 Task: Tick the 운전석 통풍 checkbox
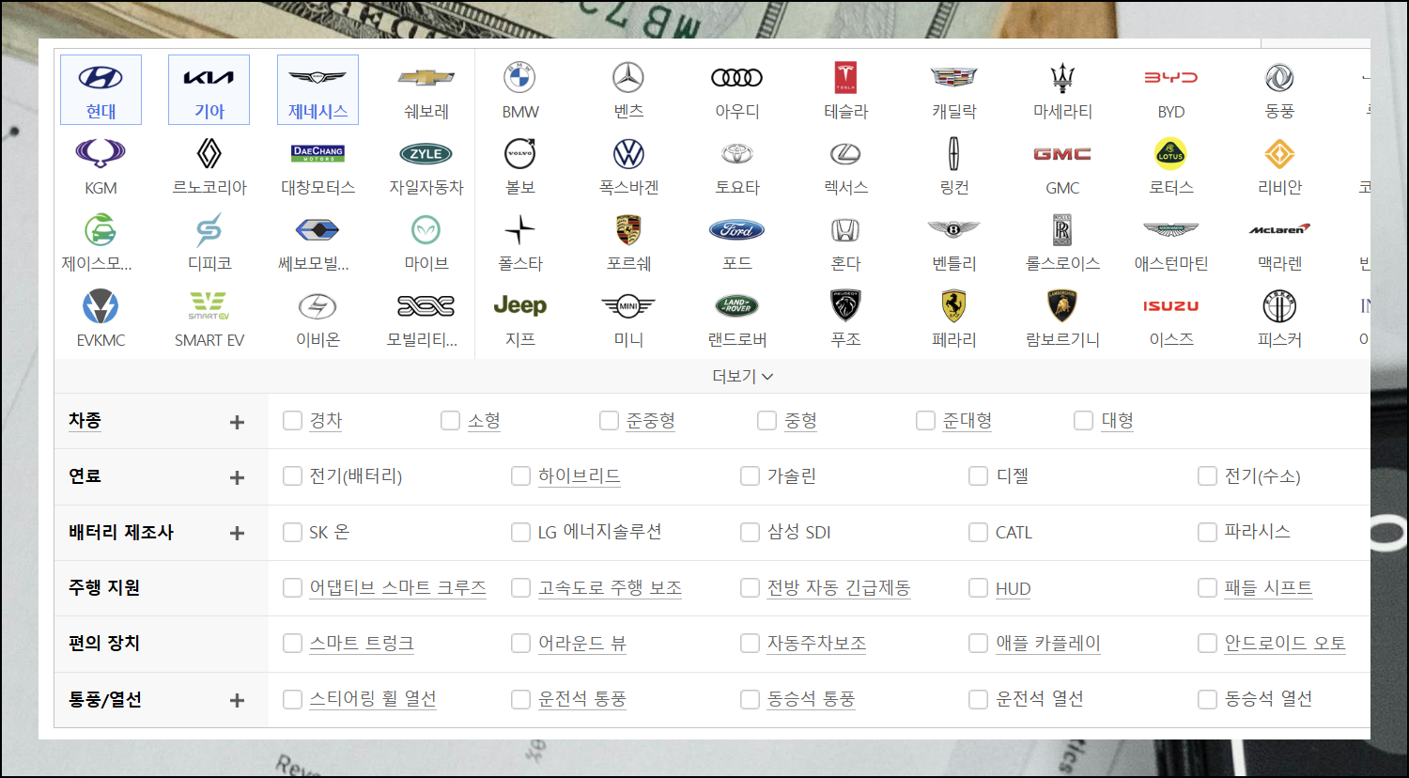click(520, 699)
